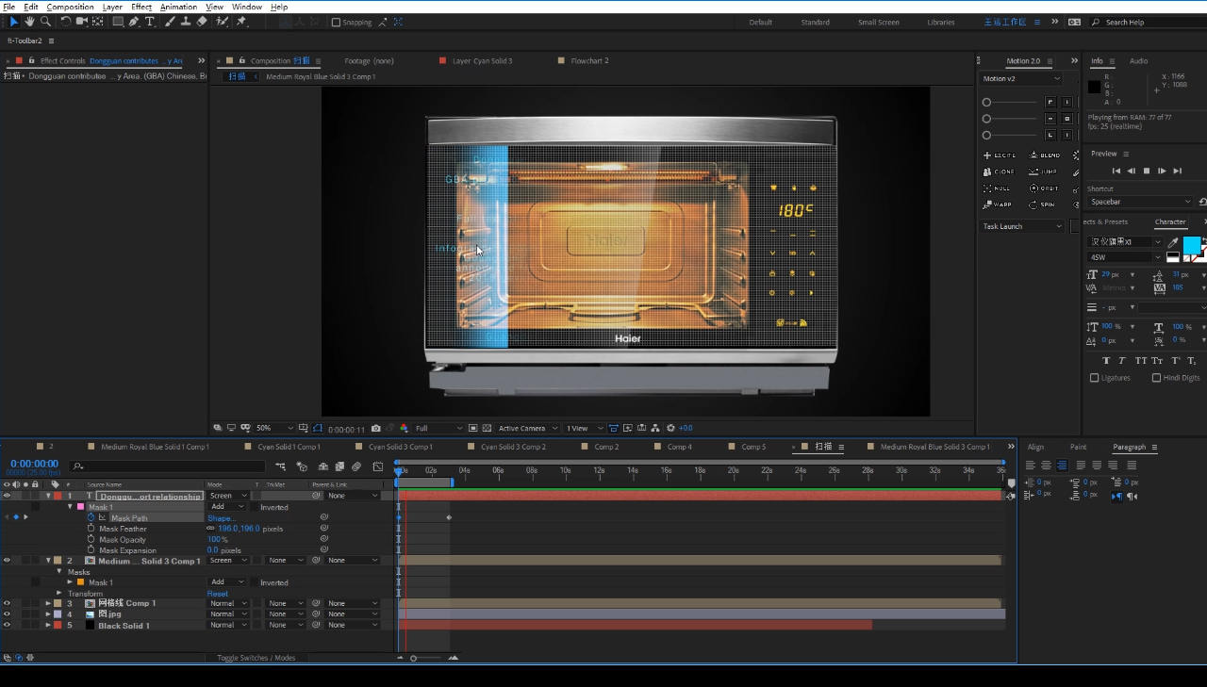1207x687 pixels.
Task: Select the Rotation tool
Action: pyautogui.click(x=66, y=22)
